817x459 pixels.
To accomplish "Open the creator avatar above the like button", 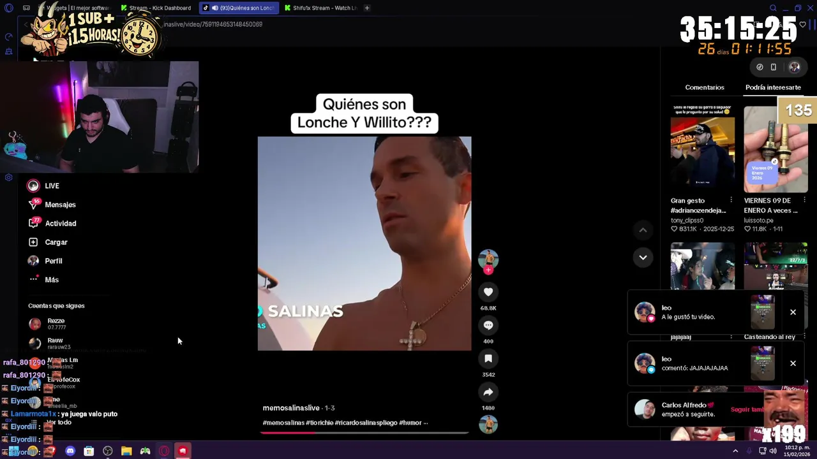I will (x=488, y=258).
